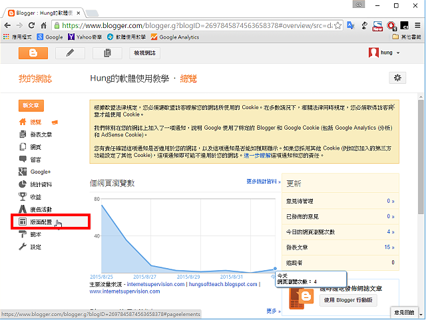Image resolution: width=426 pixels, height=320 pixels.
Task: Select the Blogger: Hung的軟體 tab
Action: [43, 13]
